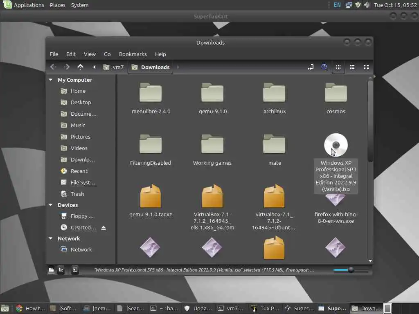419x314 pixels.
Task: Open the Bookmarks menu
Action: coord(133,54)
